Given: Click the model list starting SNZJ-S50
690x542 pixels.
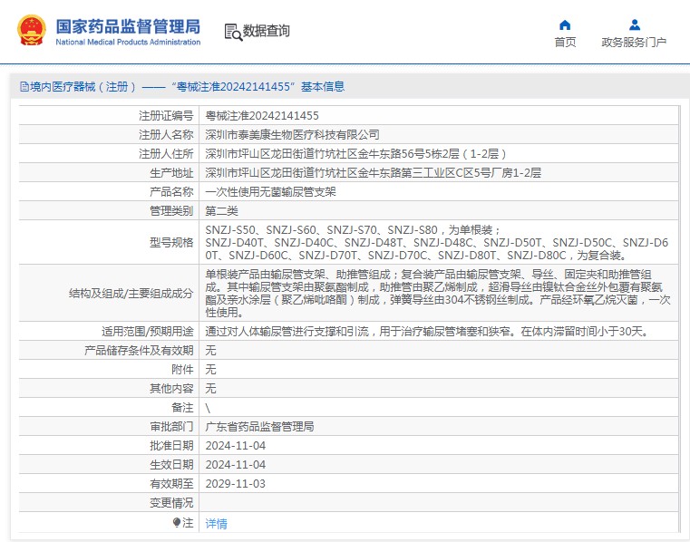Looking at the screenshot, I should coord(436,242).
